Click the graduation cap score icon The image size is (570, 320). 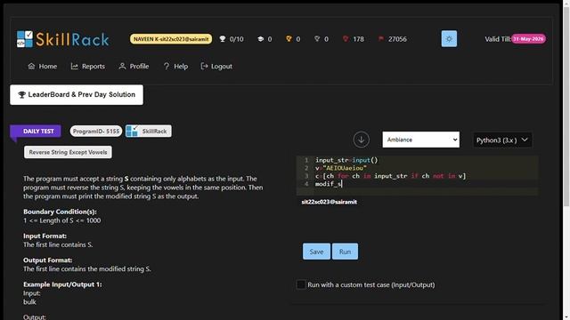(x=260, y=39)
